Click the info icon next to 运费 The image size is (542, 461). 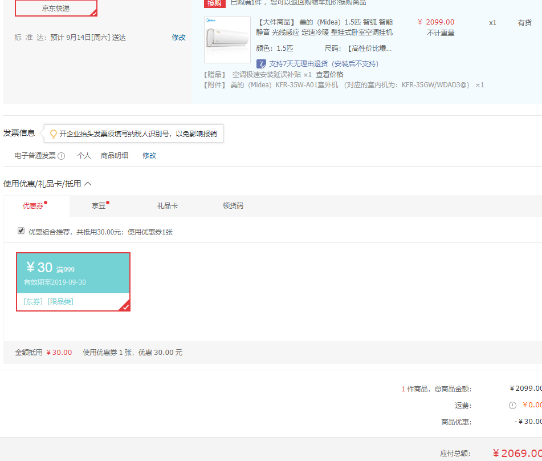pyautogui.click(x=512, y=405)
